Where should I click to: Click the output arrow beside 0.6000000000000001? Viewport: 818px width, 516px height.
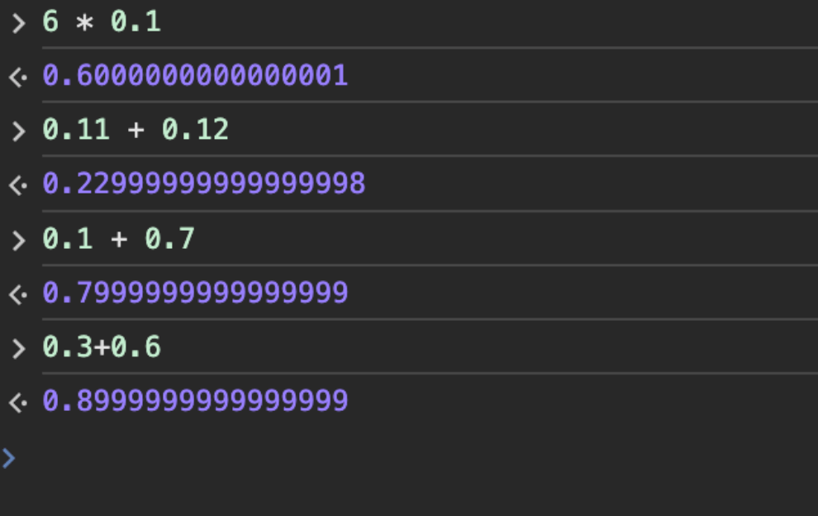pos(18,77)
